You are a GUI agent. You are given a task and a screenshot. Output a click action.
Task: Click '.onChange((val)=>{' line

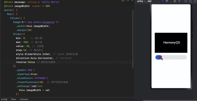(x=29, y=86)
